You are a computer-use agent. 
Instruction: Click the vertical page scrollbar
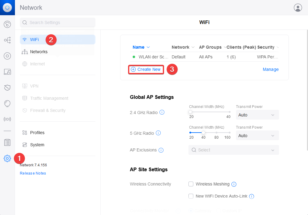(x=307, y=90)
